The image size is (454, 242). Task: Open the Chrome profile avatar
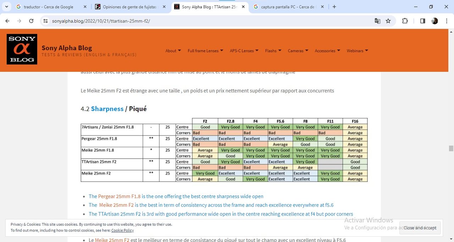tap(434, 21)
